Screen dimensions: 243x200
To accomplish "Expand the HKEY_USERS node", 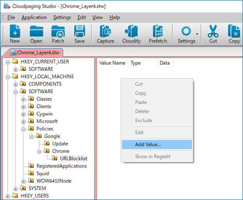I will 8,196.
